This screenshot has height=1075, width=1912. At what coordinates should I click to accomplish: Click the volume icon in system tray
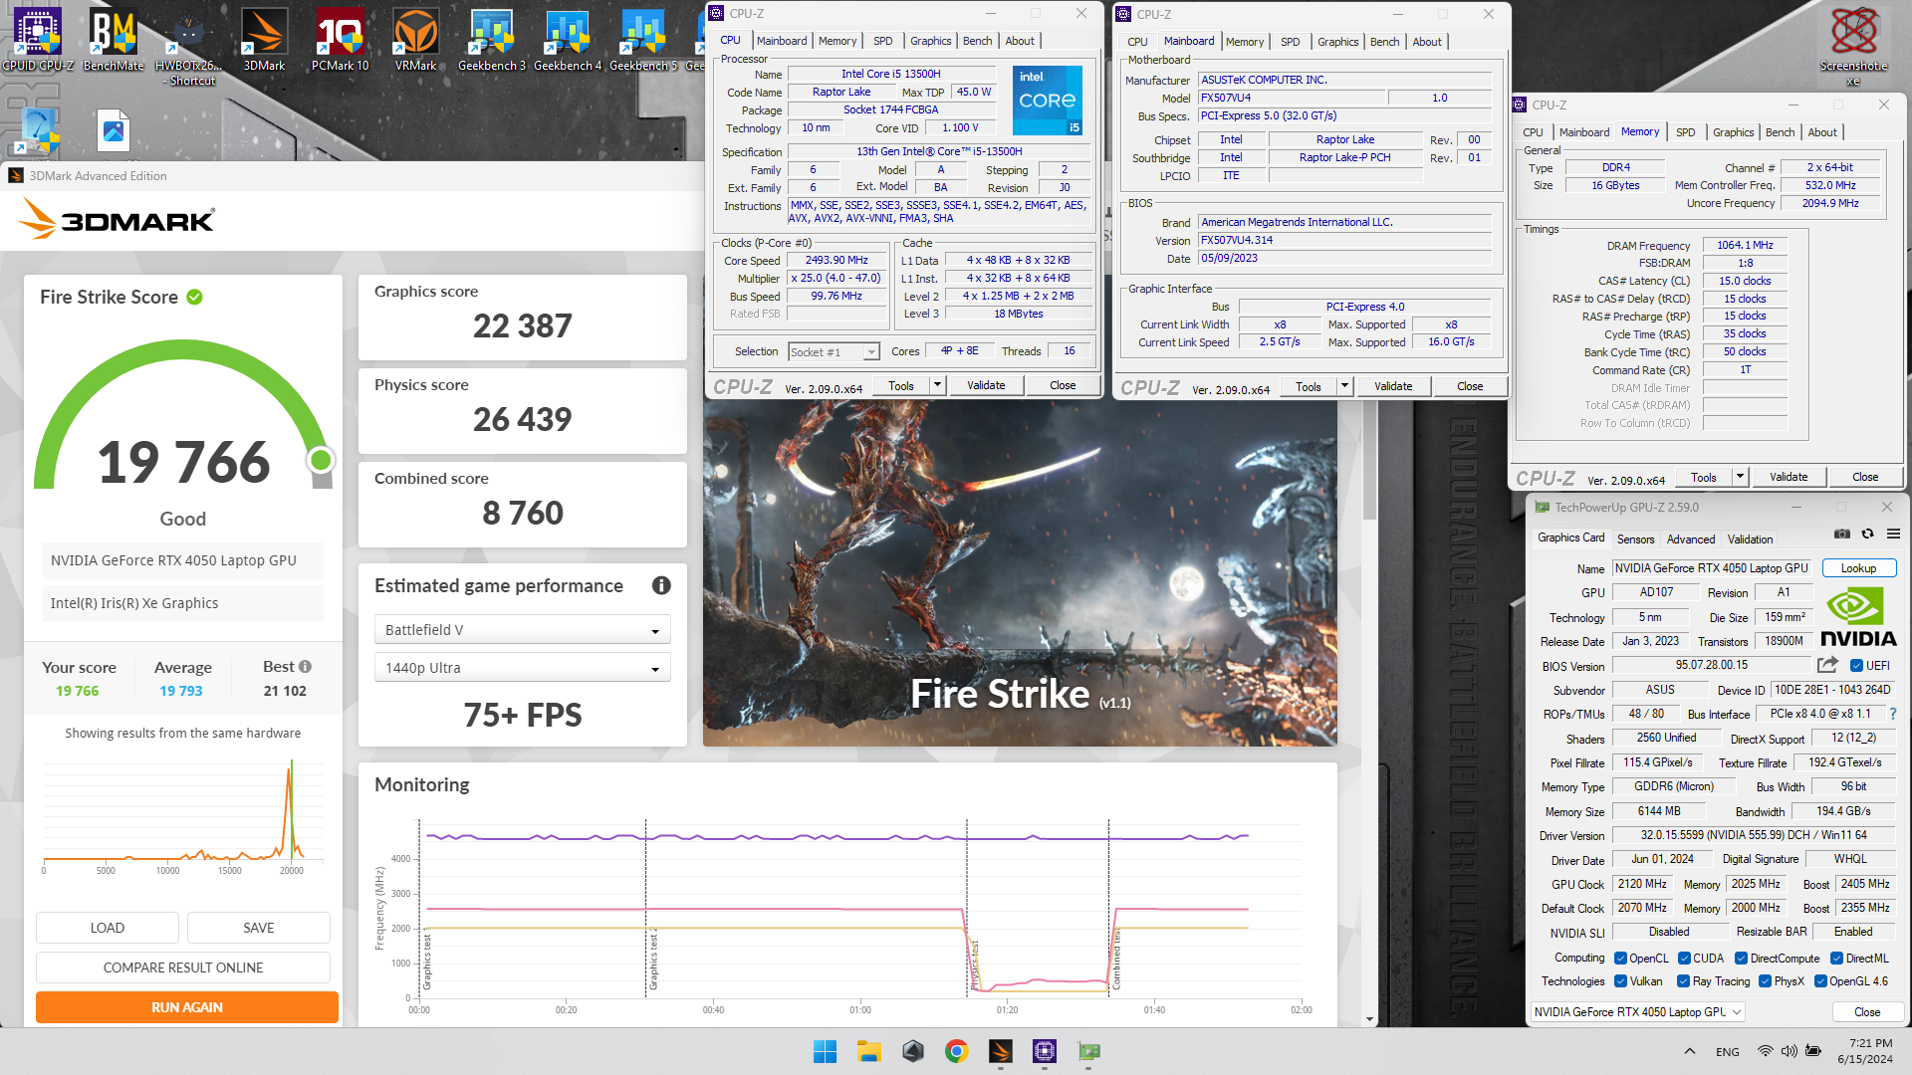[1789, 1051]
